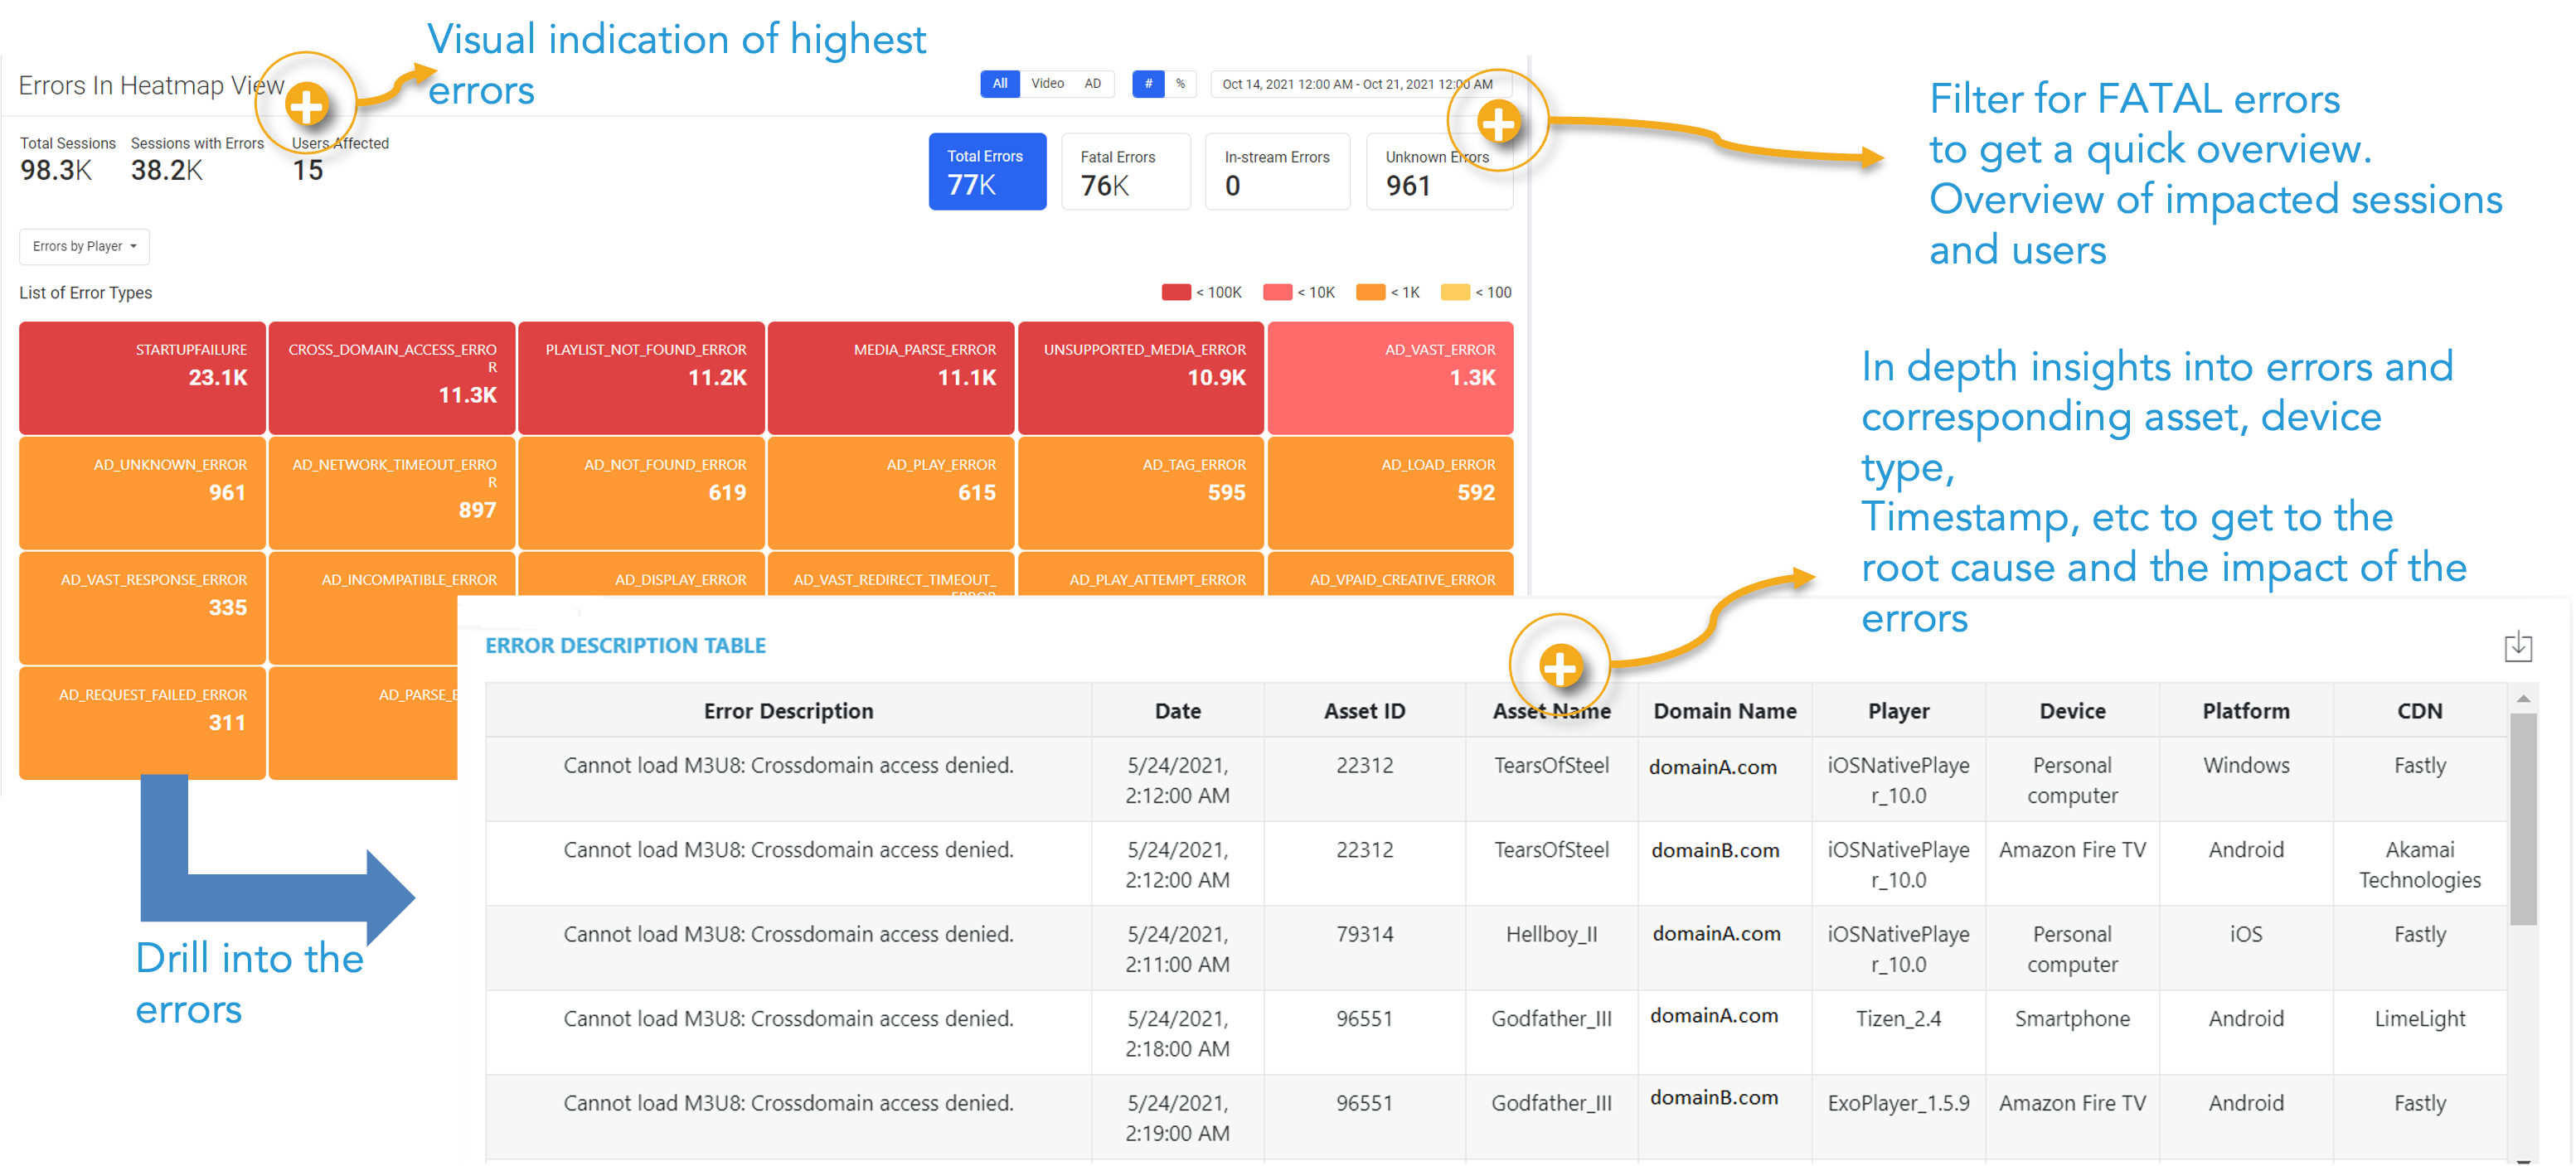Viewport: 2576px width, 1166px height.
Task: Open the AD_VAST_RESPONSE_ERROR 335 tile
Action: tap(142, 607)
